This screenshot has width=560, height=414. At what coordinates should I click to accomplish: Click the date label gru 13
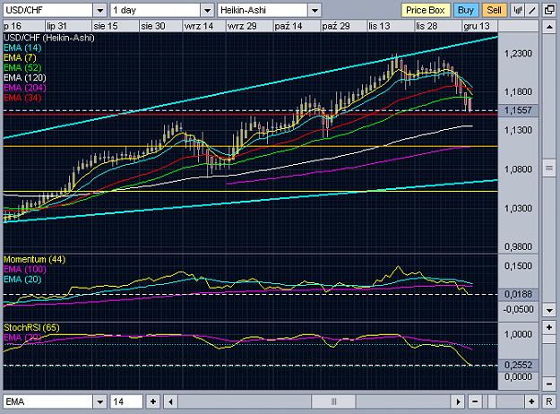click(x=477, y=26)
